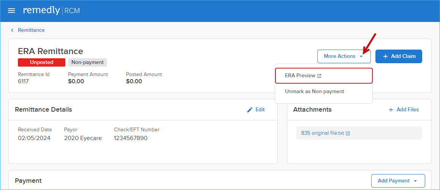Click the Posted Amount $0.00 value
The height and width of the screenshot is (190, 440).
134,81
